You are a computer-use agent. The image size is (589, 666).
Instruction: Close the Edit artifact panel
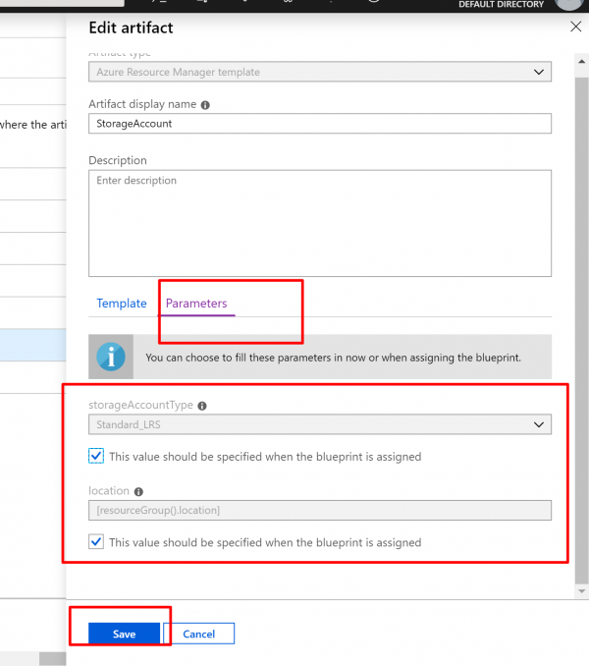pyautogui.click(x=575, y=28)
